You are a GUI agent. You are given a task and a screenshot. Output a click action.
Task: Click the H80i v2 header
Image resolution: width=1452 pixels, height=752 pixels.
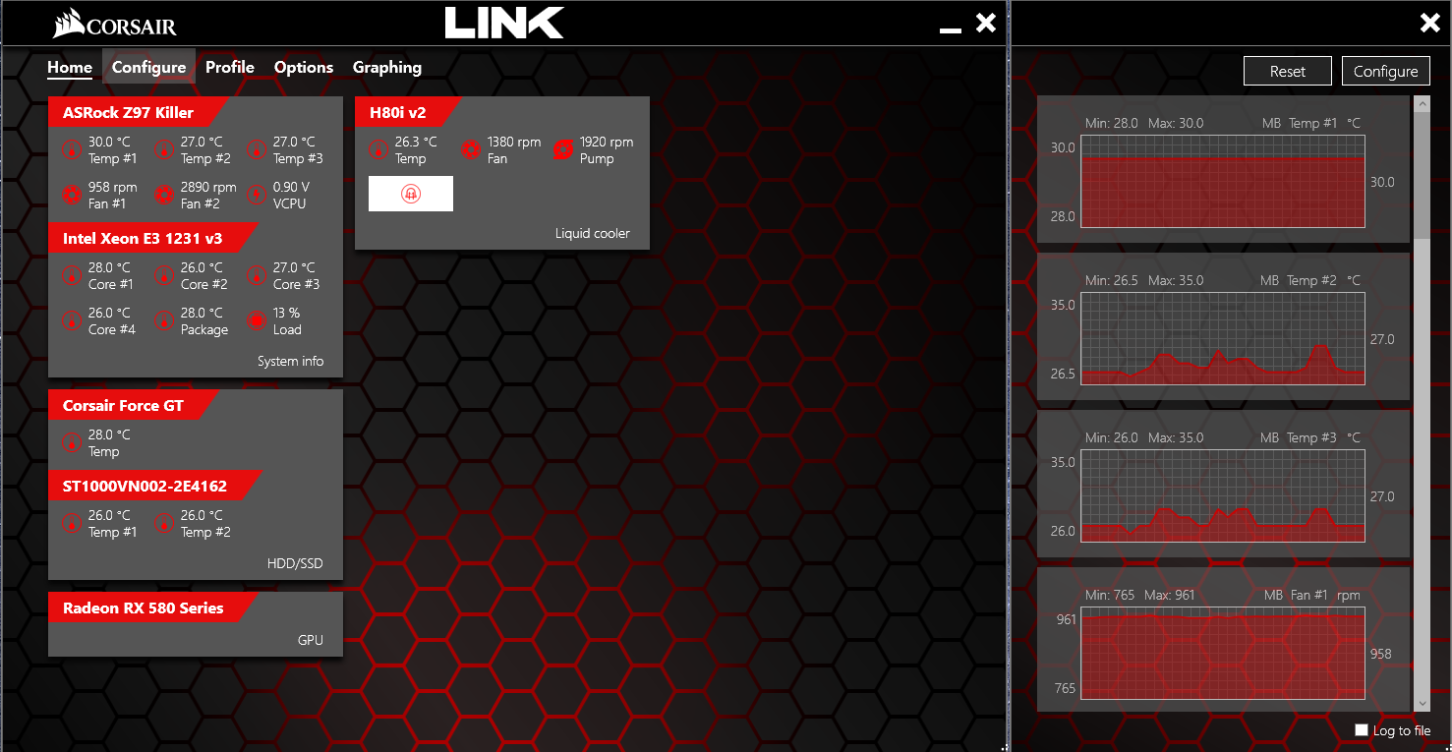tap(408, 112)
